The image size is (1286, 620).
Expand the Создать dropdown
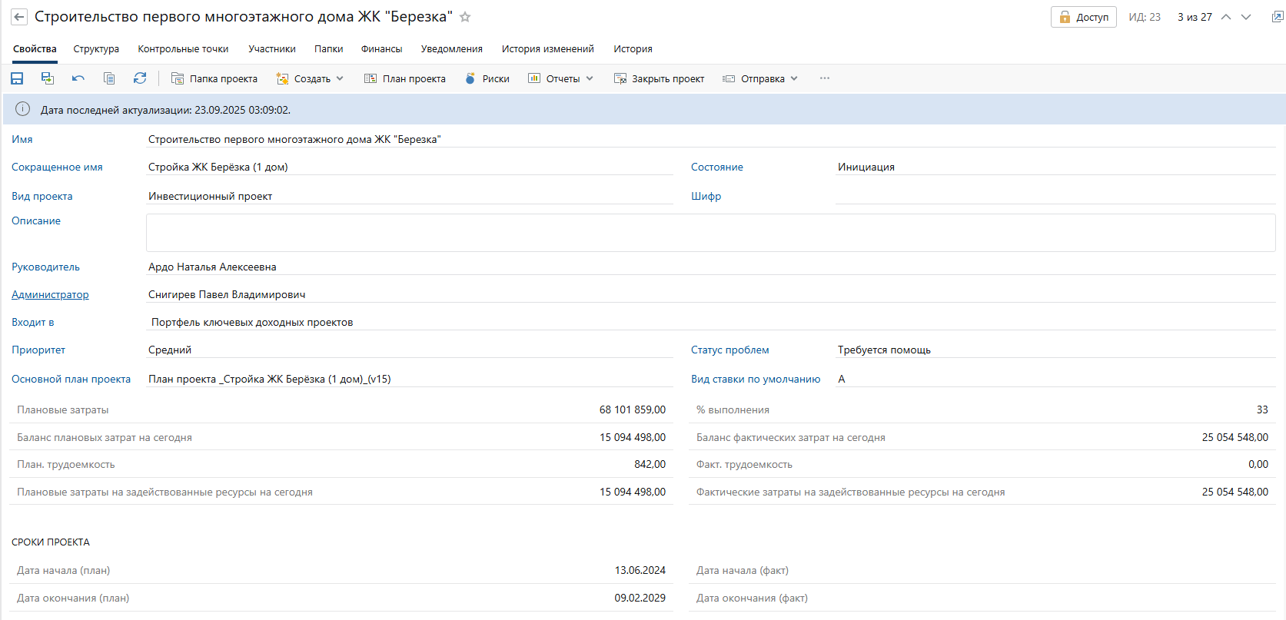click(311, 78)
